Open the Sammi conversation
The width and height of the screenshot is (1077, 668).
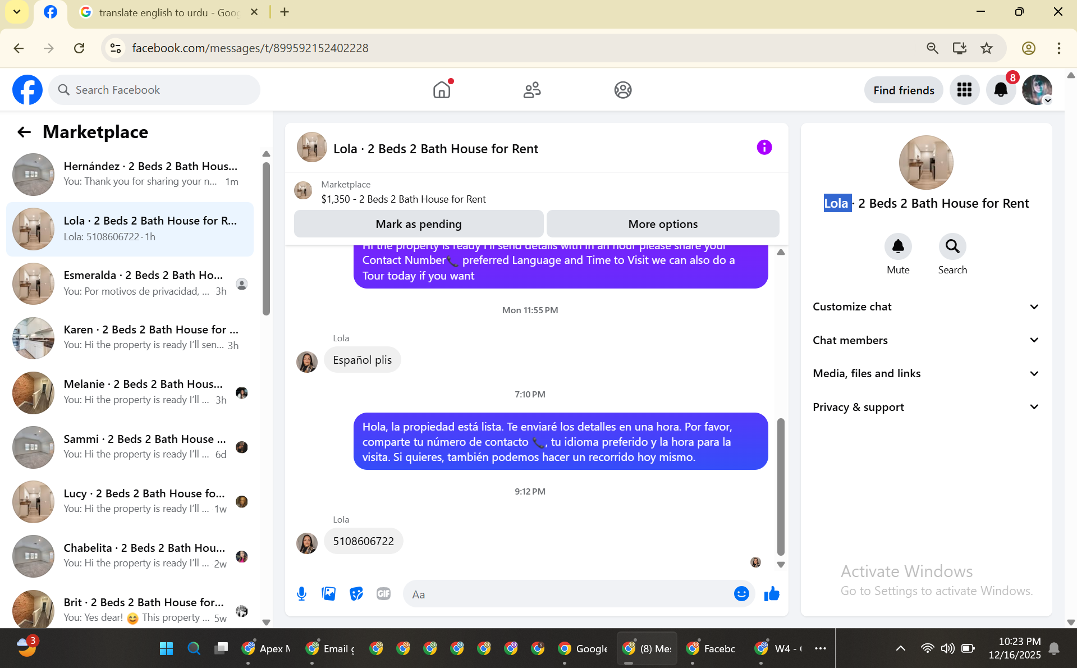130,447
